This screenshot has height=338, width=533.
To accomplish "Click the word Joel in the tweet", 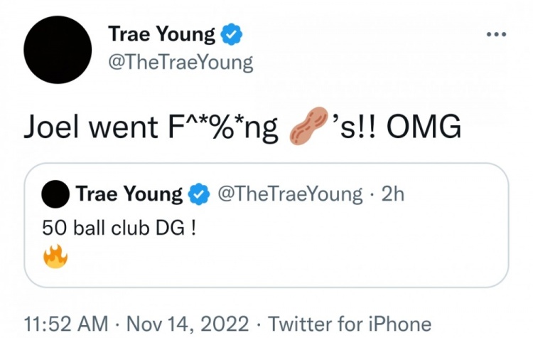I will 53,126.
